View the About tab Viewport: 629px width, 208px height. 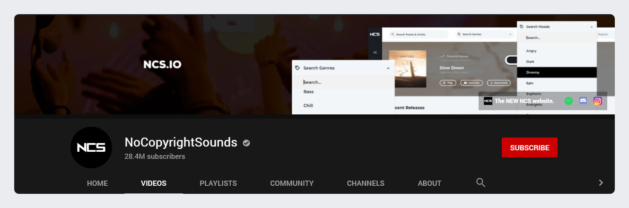(429, 183)
